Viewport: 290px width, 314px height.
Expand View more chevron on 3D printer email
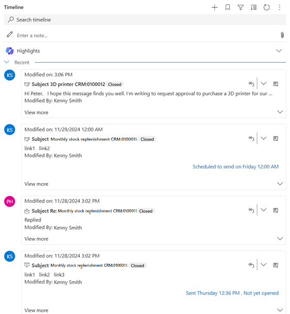tap(280, 112)
